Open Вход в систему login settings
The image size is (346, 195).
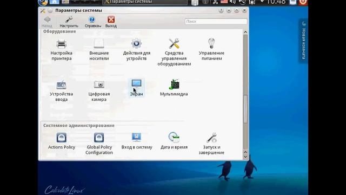click(137, 141)
